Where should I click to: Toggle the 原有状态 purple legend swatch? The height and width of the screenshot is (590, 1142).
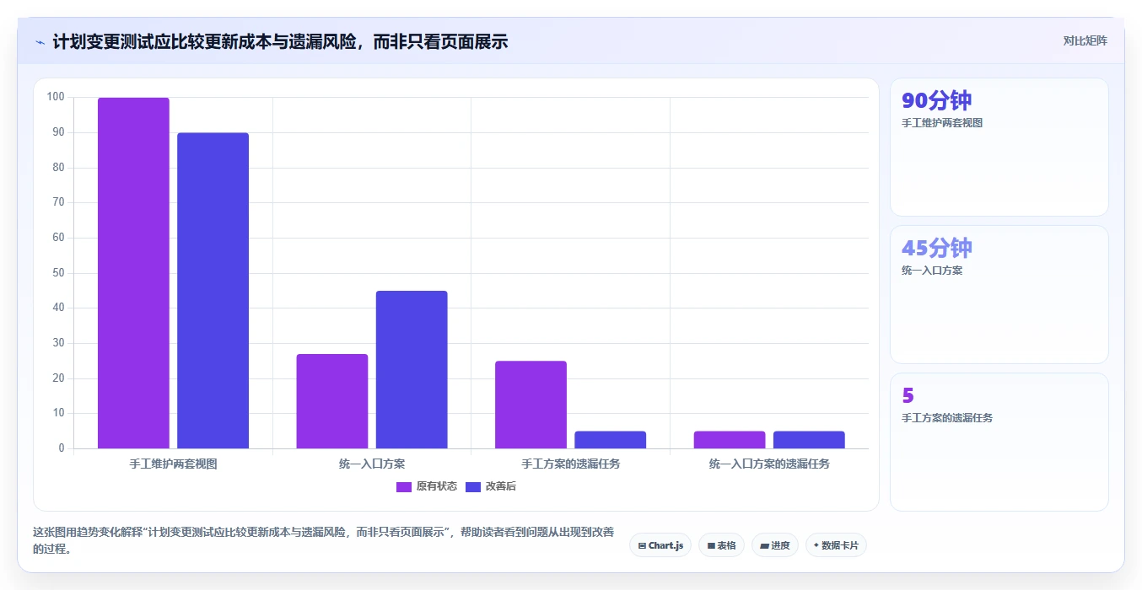tap(404, 486)
